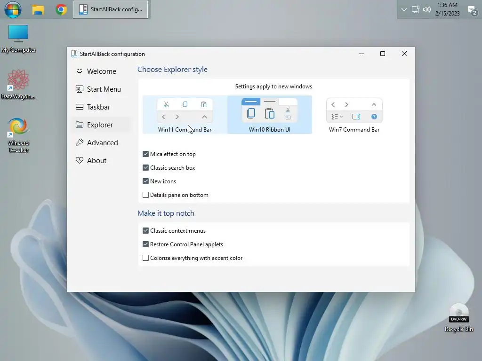
Task: Select the Recycle Bin desktop icon
Action: coord(458,318)
